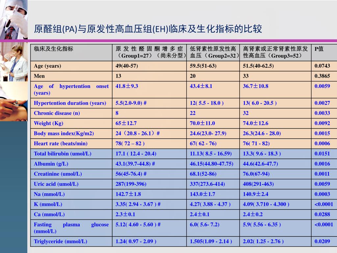337x253 pixels.
Task: Click the value 59.5(51-63)
Action: (203, 66)
